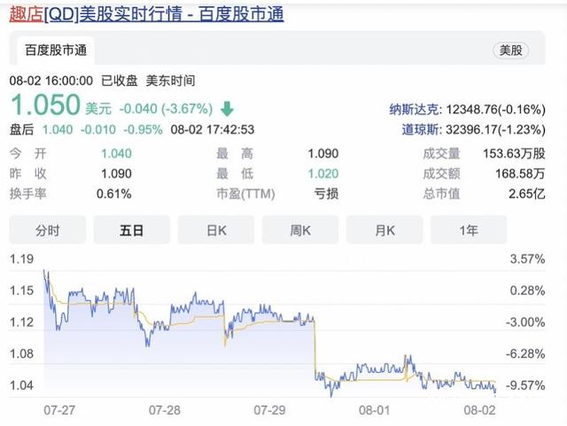The height and width of the screenshot is (426, 567).
Task: Click the 08-02 date marker on chart
Action: tap(479, 411)
